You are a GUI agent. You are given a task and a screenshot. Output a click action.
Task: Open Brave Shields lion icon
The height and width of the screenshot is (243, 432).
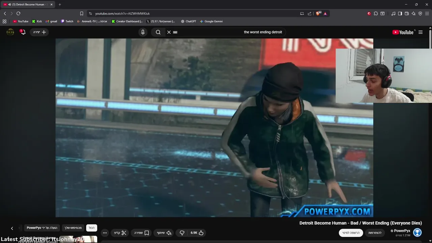[318, 13]
